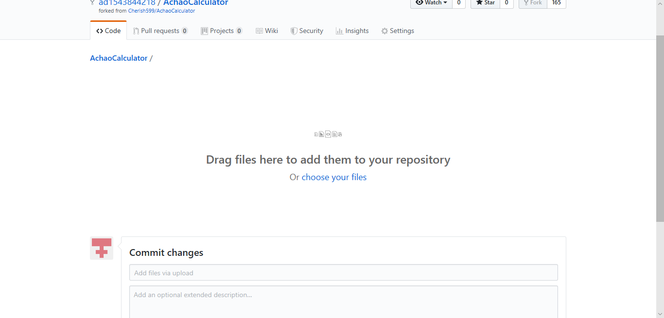Click the Pull requests 0 counter badge
The width and height of the screenshot is (664, 318).
point(185,31)
